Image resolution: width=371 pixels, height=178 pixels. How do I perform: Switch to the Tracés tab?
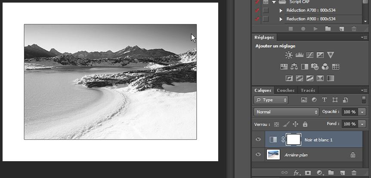[308, 91]
